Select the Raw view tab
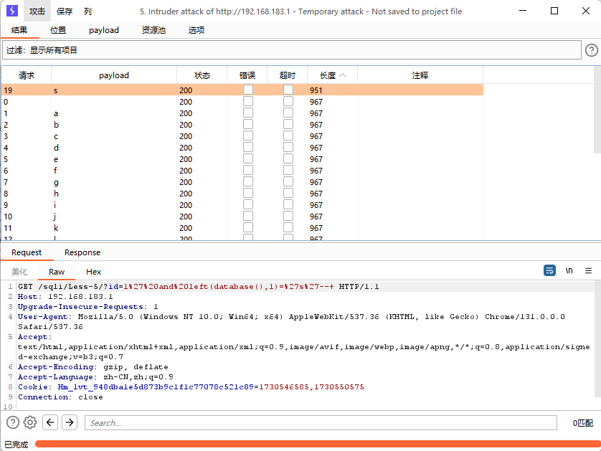This screenshot has height=451, width=601. click(57, 272)
